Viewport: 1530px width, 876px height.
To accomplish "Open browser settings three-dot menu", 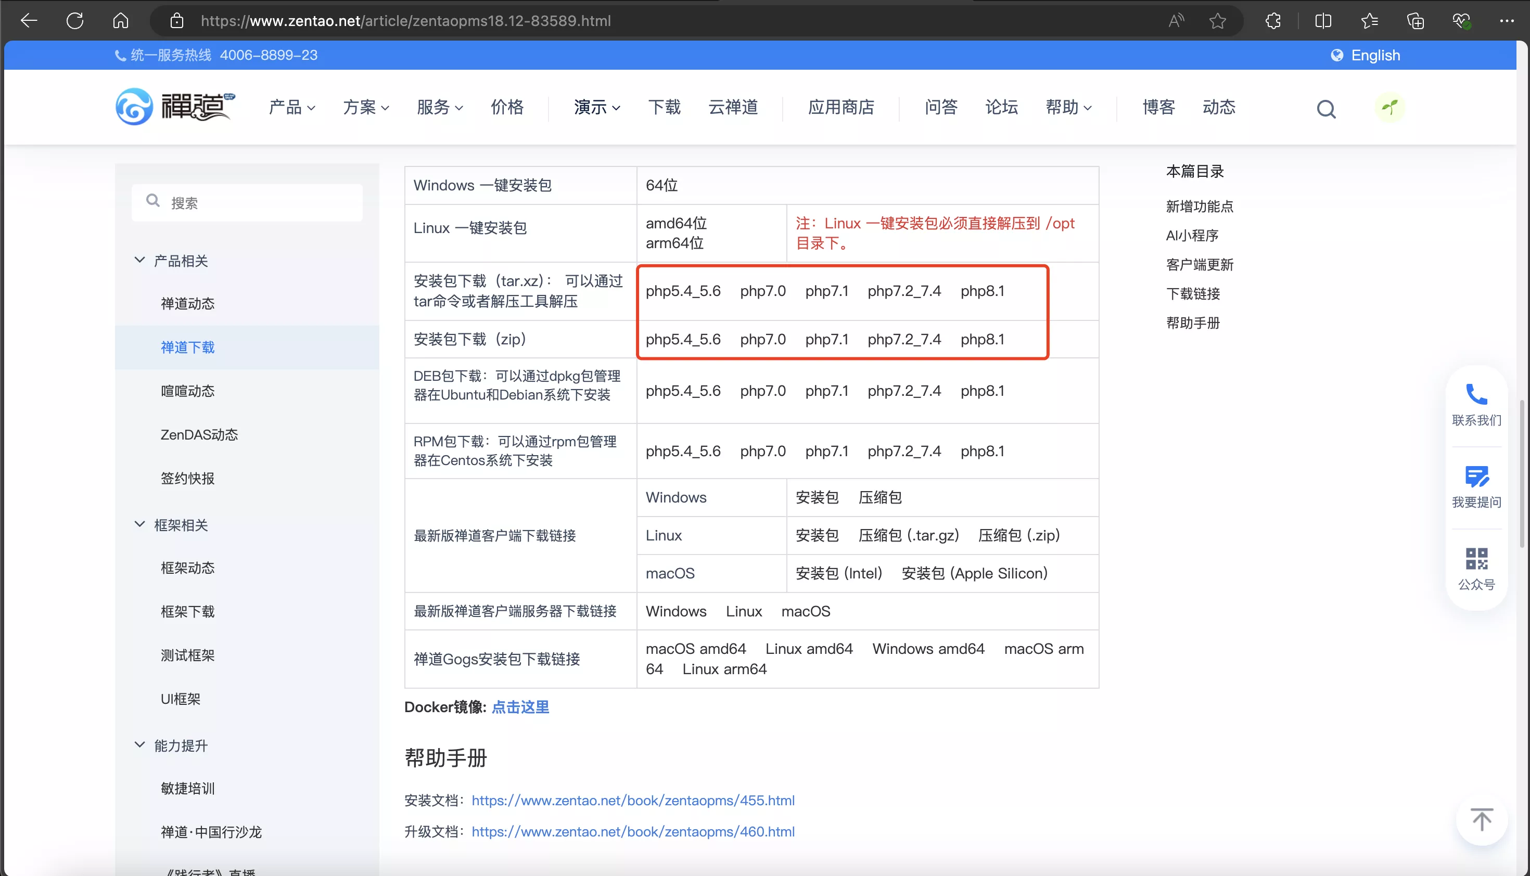I will click(x=1507, y=21).
